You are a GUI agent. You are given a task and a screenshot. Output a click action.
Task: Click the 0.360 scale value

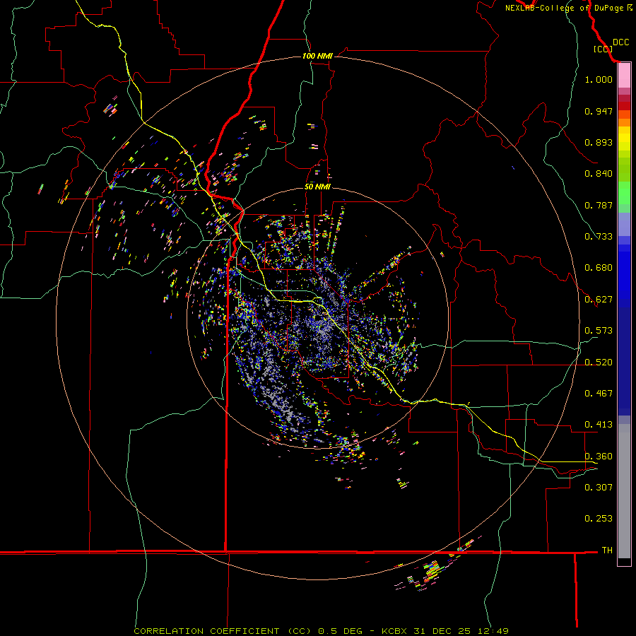point(599,457)
